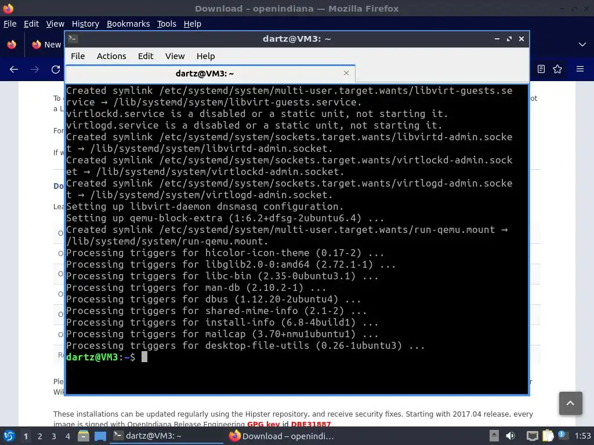Screen dimensions: 594x445
Task: Open terminal View menu
Action: [175, 56]
